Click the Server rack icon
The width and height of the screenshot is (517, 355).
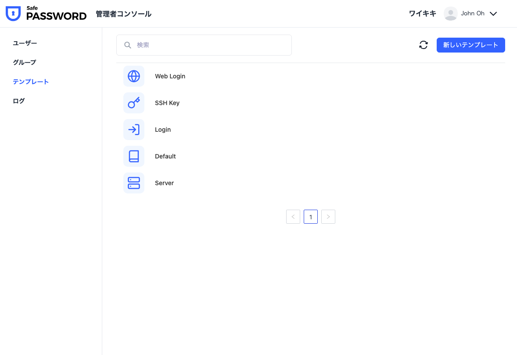(134, 183)
